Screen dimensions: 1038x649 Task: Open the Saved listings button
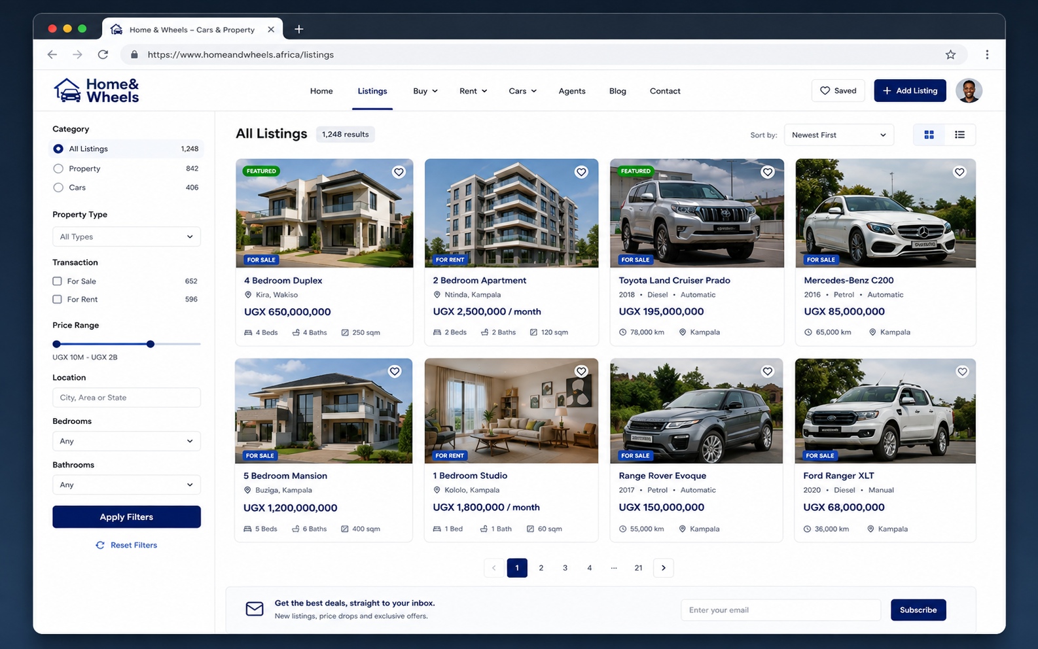coord(838,90)
